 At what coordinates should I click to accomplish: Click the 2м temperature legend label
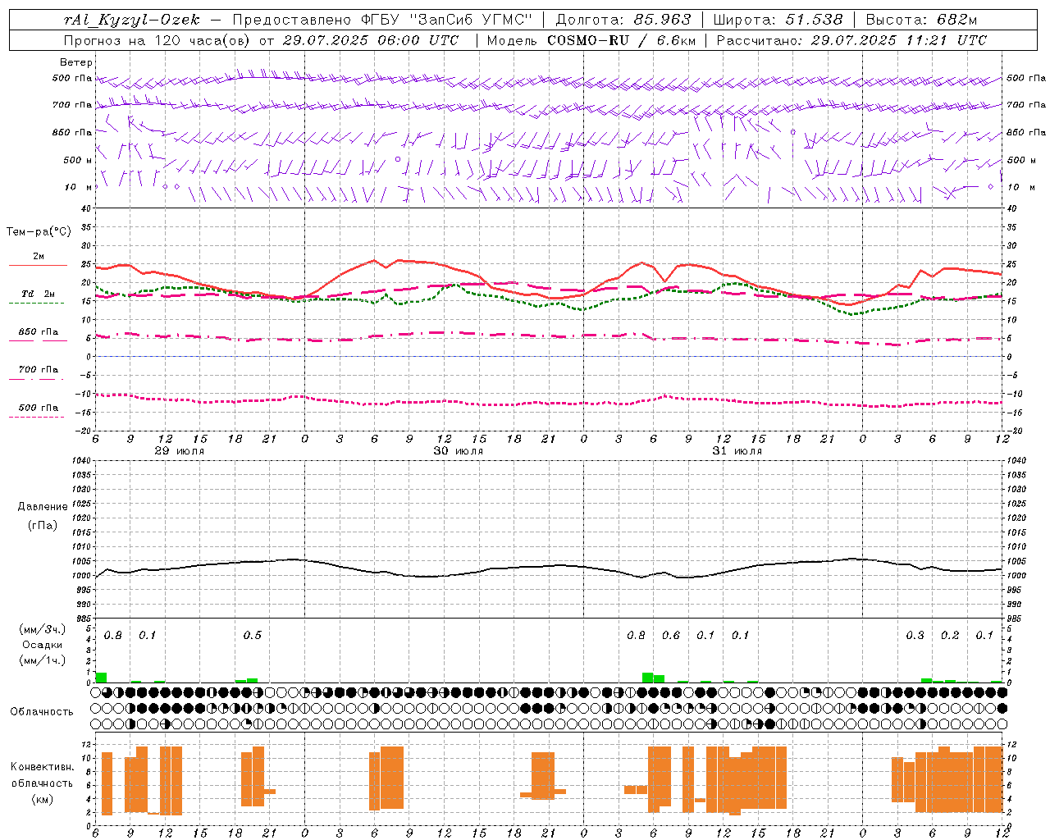pyautogui.click(x=39, y=256)
